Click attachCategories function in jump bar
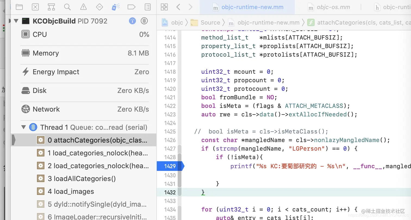Image resolution: width=411 pixels, height=220 pixels. point(359,23)
